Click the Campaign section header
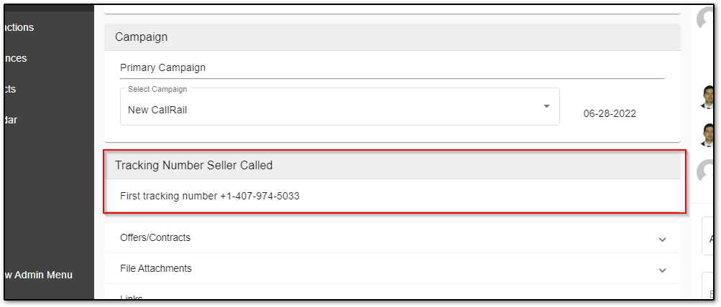This screenshot has height=307, width=721. coord(142,37)
